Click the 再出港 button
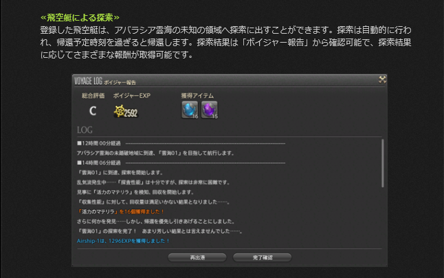The height and width of the screenshot is (278, 444). (x=197, y=257)
